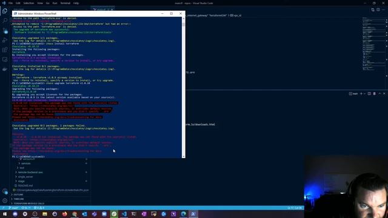Open Discord from the taskbar
Screen dimensions: 388x218
point(15,214)
